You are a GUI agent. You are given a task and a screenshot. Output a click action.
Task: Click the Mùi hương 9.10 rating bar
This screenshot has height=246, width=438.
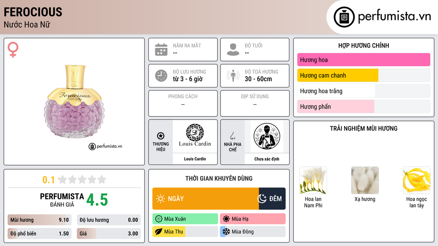coord(39,220)
